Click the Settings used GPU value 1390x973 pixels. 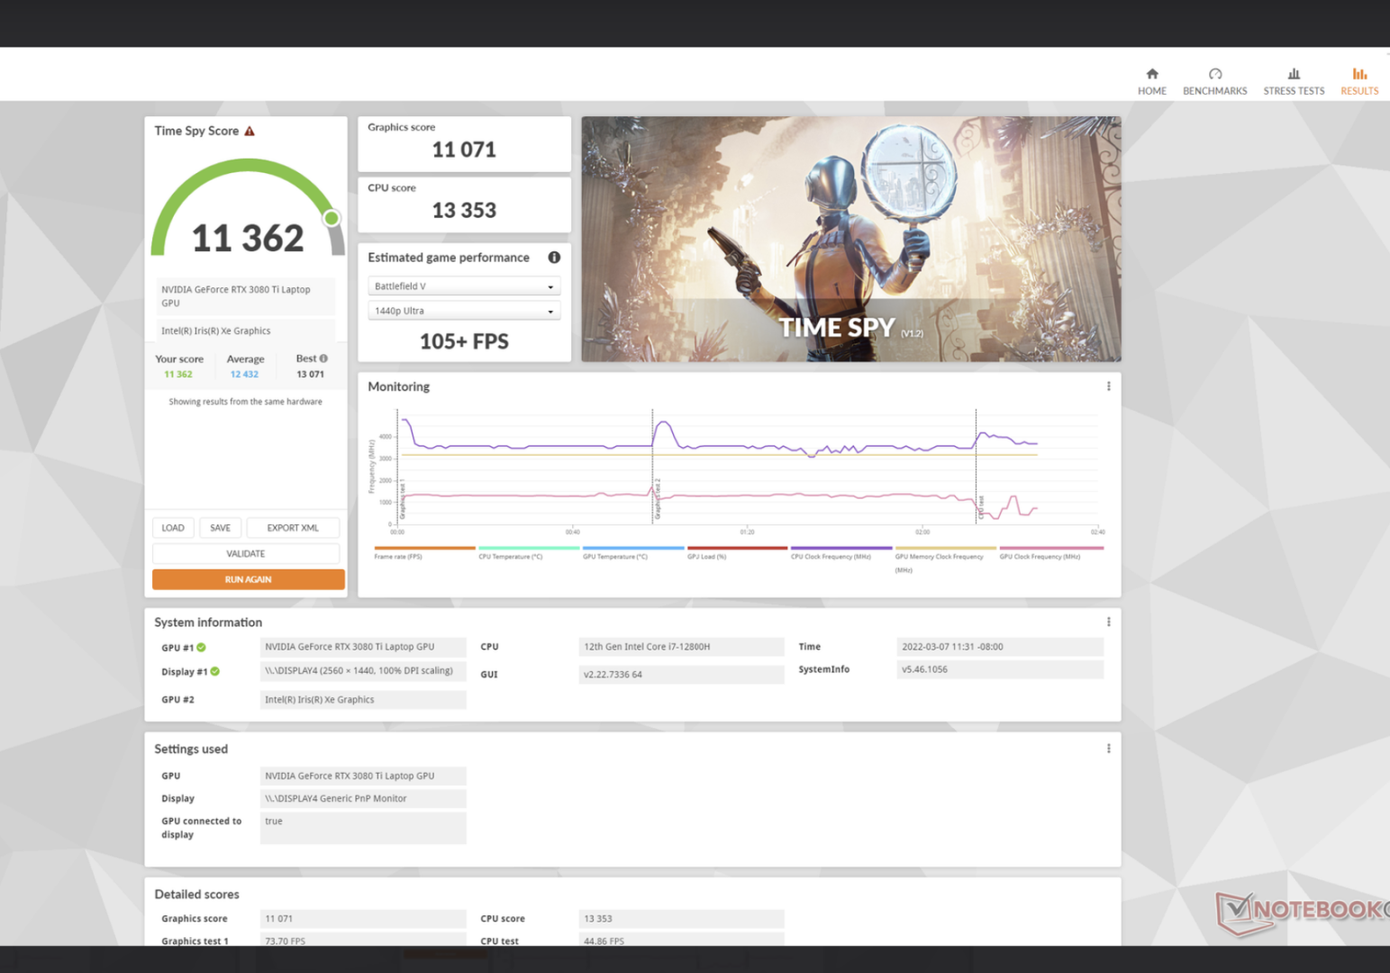[363, 776]
